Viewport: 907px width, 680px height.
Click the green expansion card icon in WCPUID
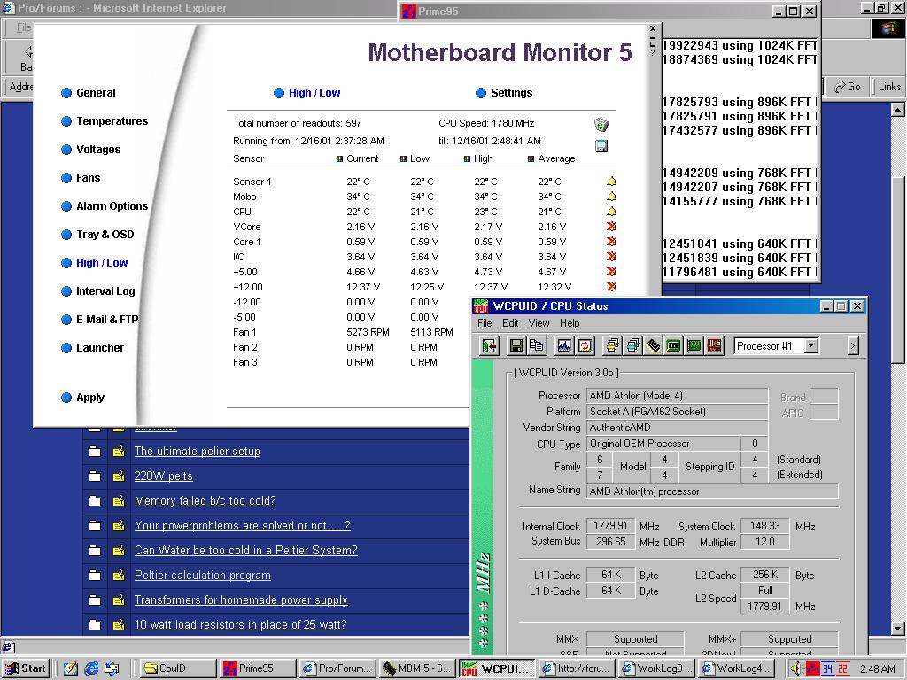(694, 346)
